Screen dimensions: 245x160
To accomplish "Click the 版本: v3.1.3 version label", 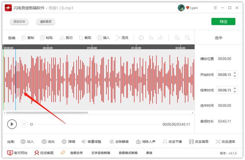I will (x=228, y=153).
